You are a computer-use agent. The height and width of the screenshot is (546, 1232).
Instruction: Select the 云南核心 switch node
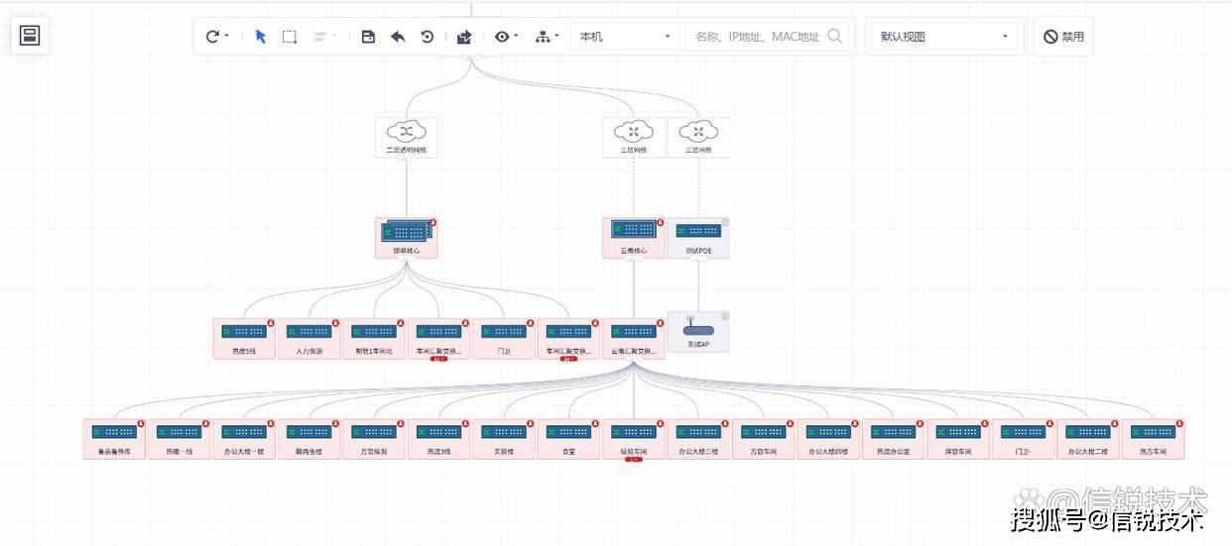tap(634, 238)
